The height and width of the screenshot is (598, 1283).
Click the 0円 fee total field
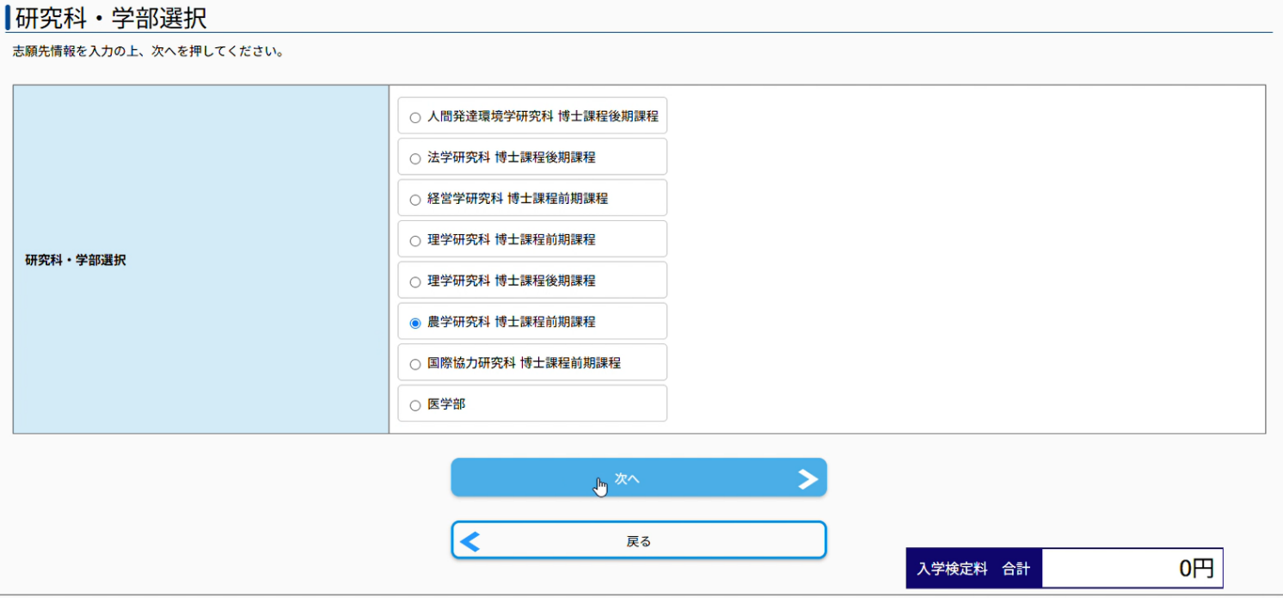pos(1132,569)
